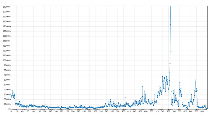This screenshot has height=116, width=210.
Task: Click the 100,000 y-axis label
Action: [x=6, y=60]
